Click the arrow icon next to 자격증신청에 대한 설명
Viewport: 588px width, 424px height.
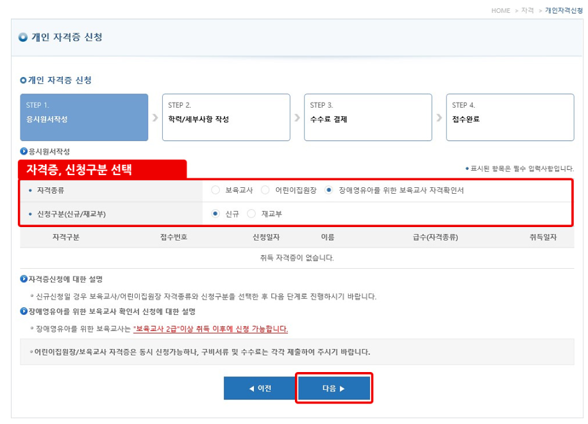pyautogui.click(x=24, y=279)
